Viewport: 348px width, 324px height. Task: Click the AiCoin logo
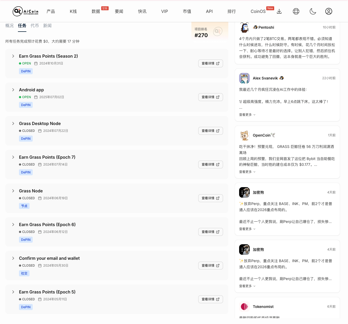point(26,11)
